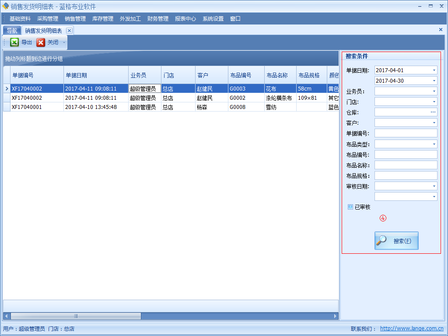Image resolution: width=448 pixels, height=336 pixels.
Task: Open the 销售管理 menu
Action: tap(75, 19)
